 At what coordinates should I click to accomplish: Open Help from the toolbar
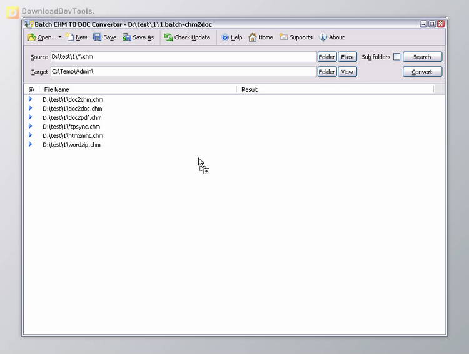coord(231,37)
